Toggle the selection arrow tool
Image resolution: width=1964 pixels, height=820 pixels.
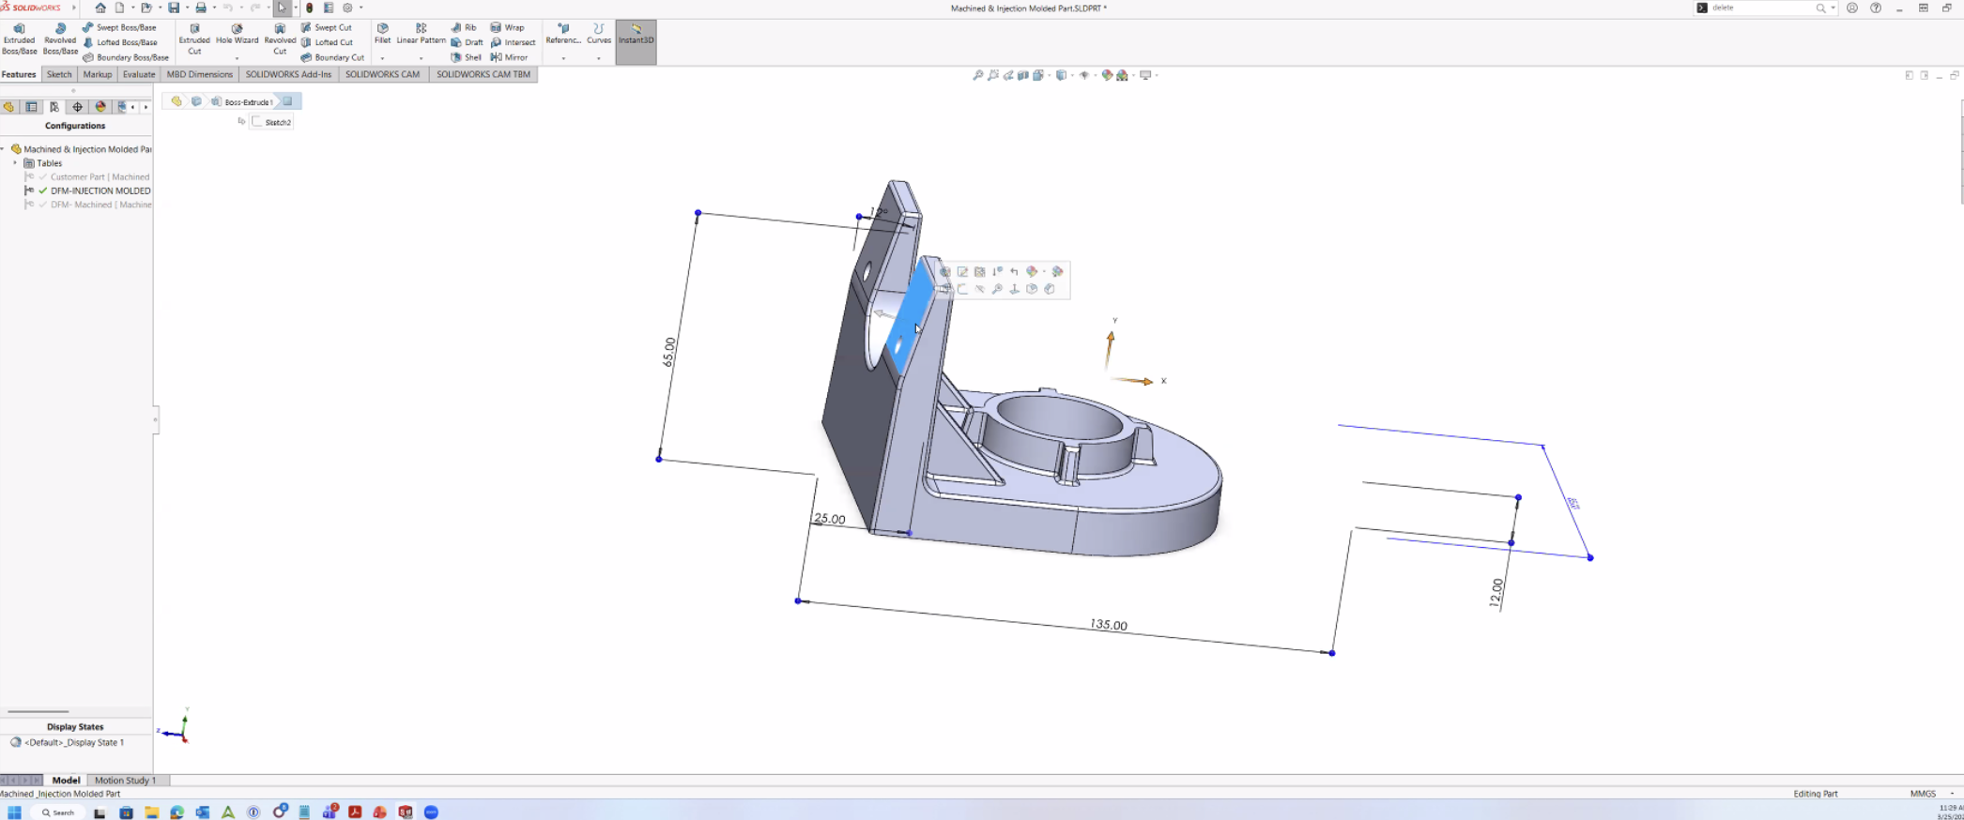click(x=282, y=8)
